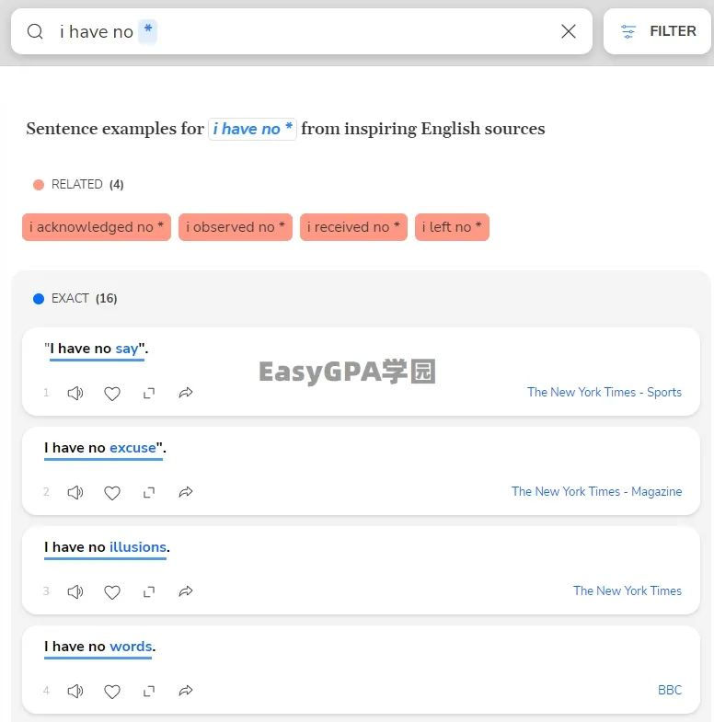Expand the "I have no excuse" result
Viewport: 714px width, 722px height.
(x=149, y=493)
